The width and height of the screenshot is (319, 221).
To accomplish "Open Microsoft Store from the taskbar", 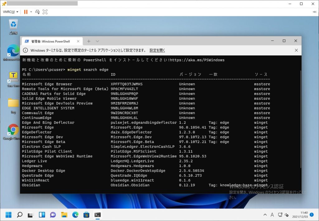I will pos(86,215).
